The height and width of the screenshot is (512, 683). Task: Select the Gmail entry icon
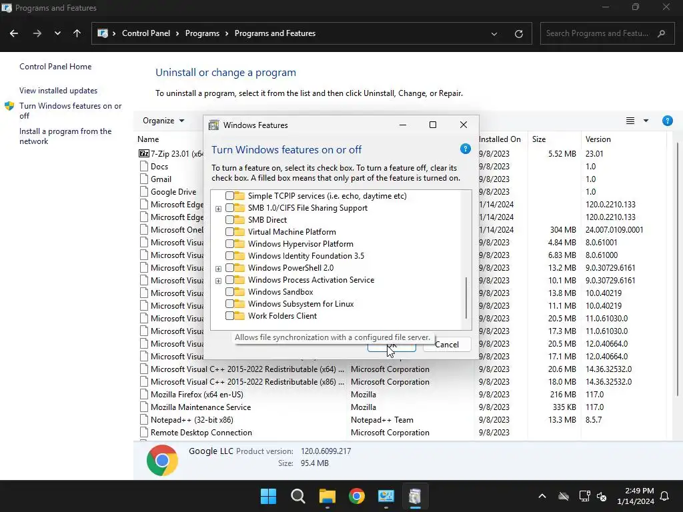(144, 179)
